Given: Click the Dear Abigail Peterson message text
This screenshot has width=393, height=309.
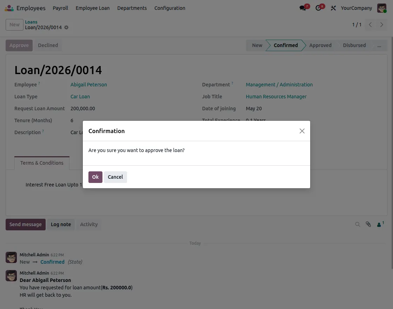Looking at the screenshot, I should [45, 280].
